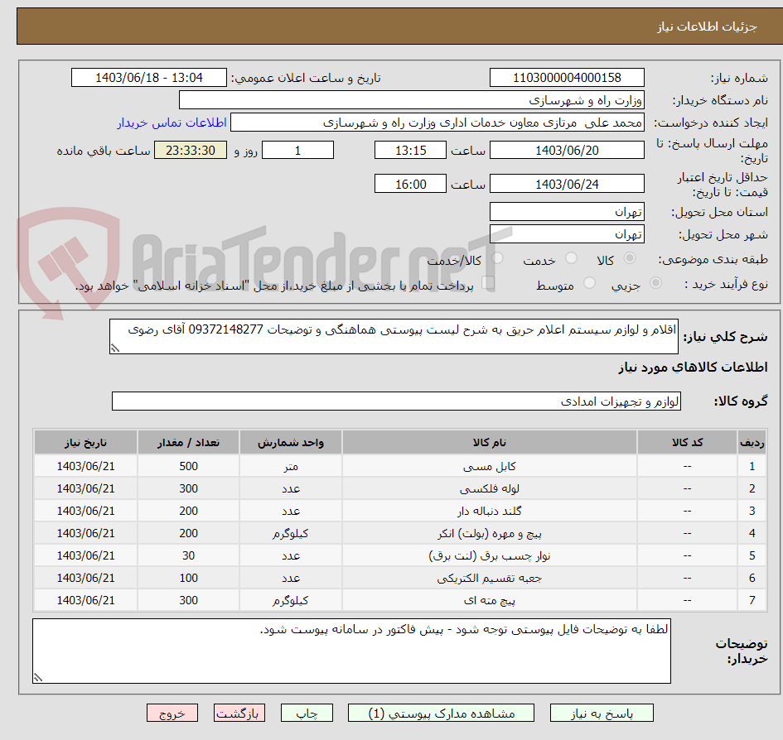Click the وزارت راه و شهرسازی buyer field
Image resolution: width=783 pixels, height=740 pixels.
pyautogui.click(x=412, y=100)
